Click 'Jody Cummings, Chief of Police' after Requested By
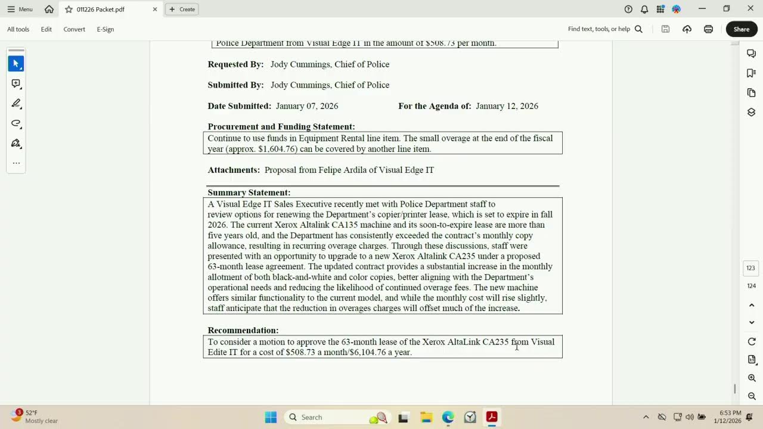 330,64
